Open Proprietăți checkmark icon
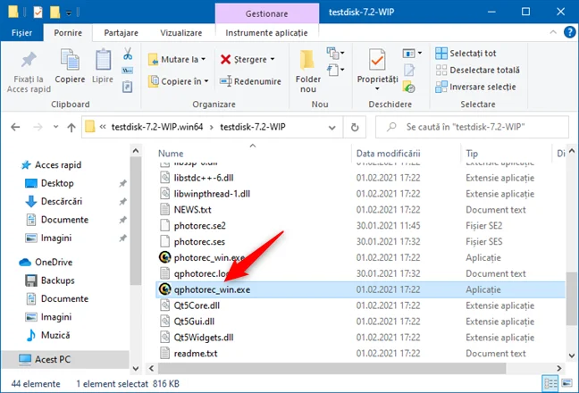This screenshot has width=579, height=393. tap(377, 60)
